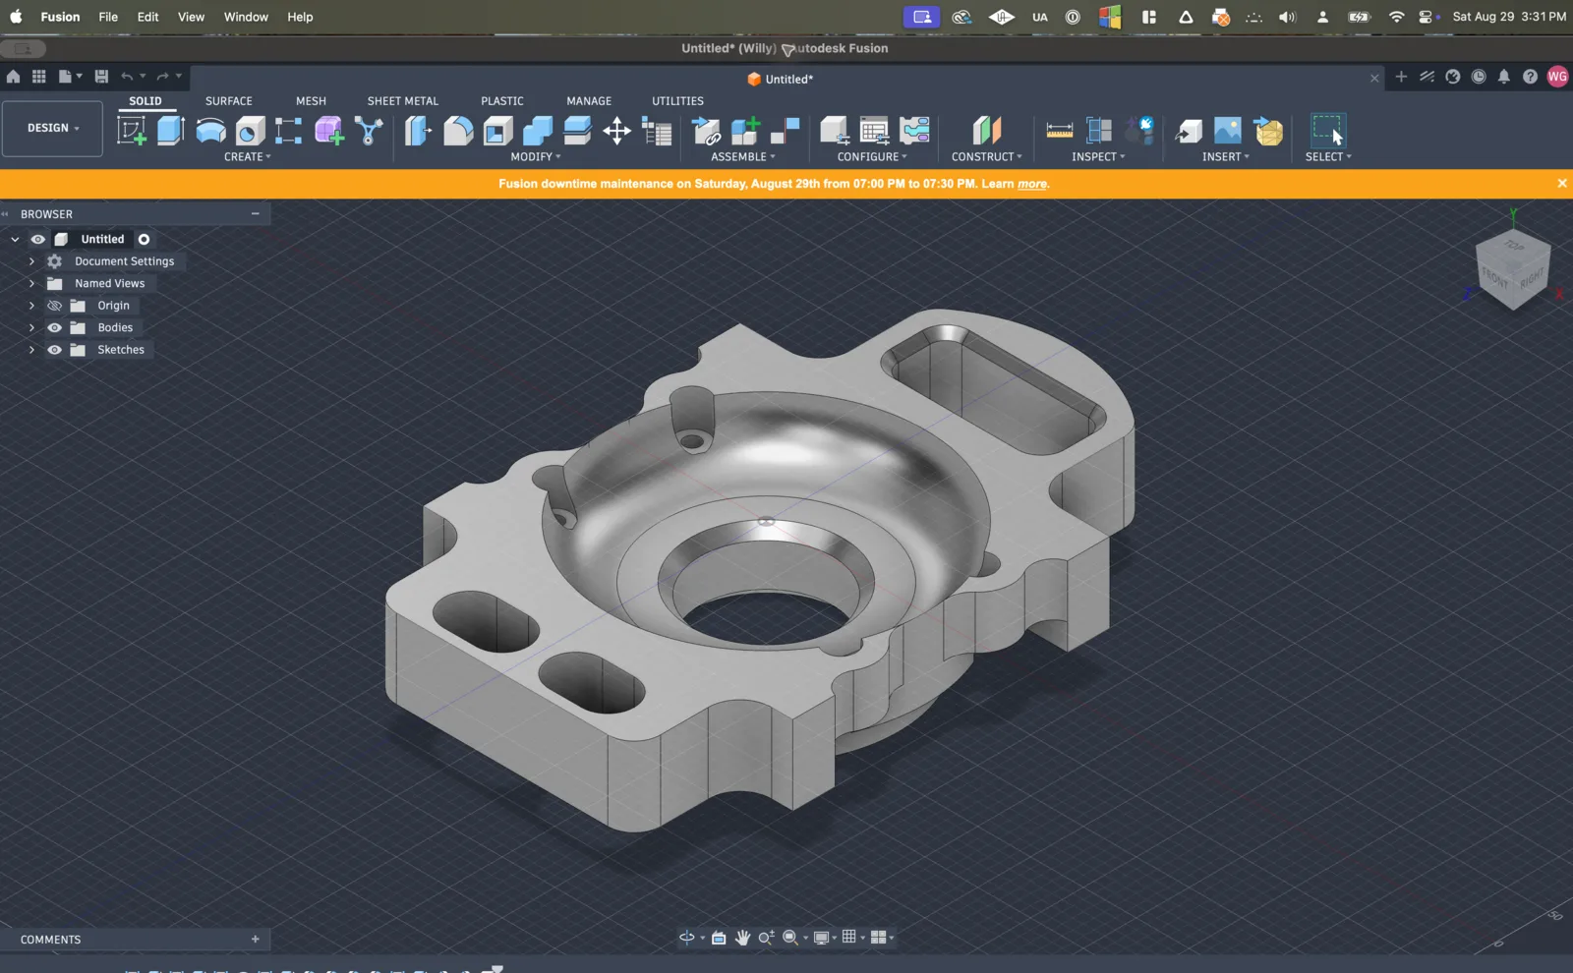The height and width of the screenshot is (973, 1573).
Task: Open the CONSTRUCT dropdown menu
Action: (x=986, y=156)
